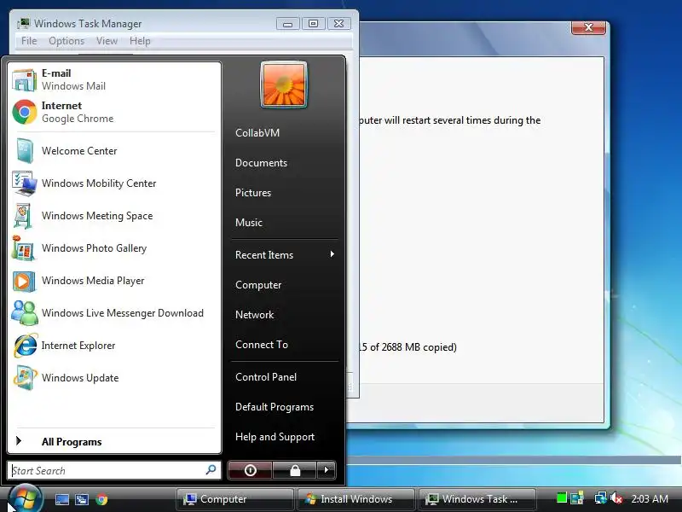Open Windows Update icon
The image size is (682, 512).
point(25,378)
